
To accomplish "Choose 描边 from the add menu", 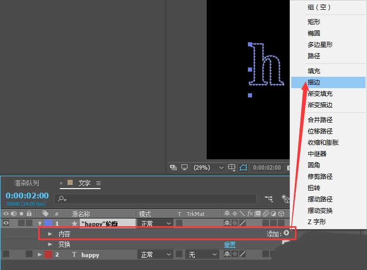I will [328, 82].
